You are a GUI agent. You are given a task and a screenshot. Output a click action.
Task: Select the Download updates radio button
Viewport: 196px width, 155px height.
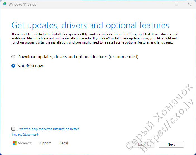pyautogui.click(x=13, y=57)
